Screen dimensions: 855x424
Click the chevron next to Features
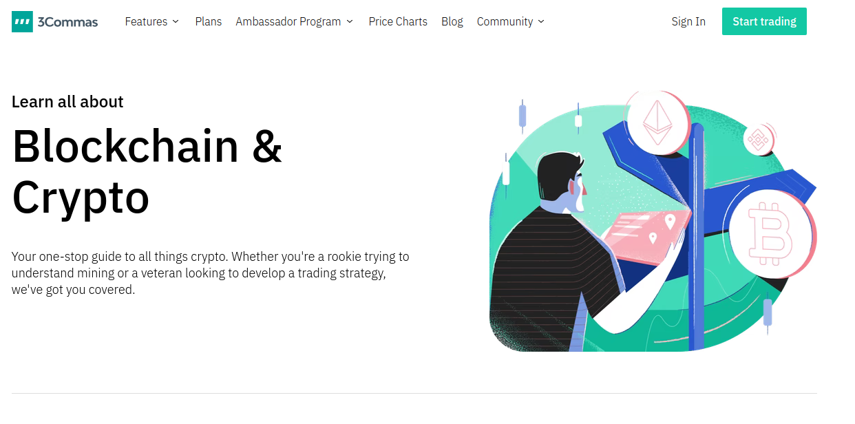pos(176,21)
